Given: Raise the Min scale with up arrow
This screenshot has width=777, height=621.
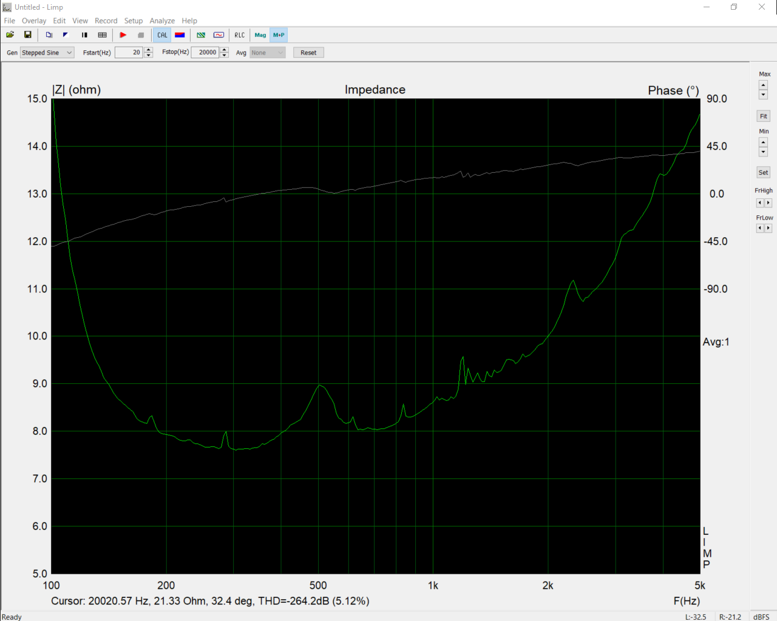Looking at the screenshot, I should tap(763, 142).
